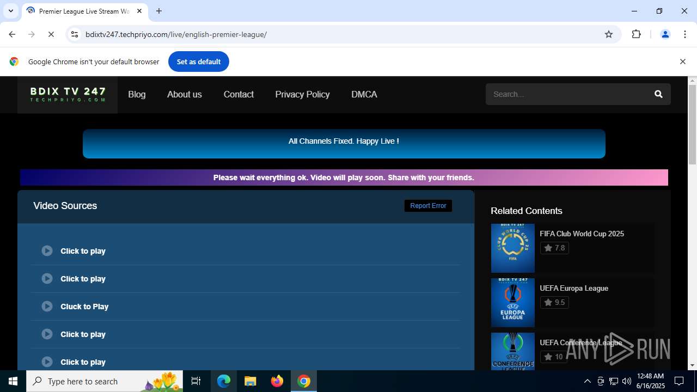
Task: Click the Conference League thumbnail image
Action: click(x=513, y=351)
